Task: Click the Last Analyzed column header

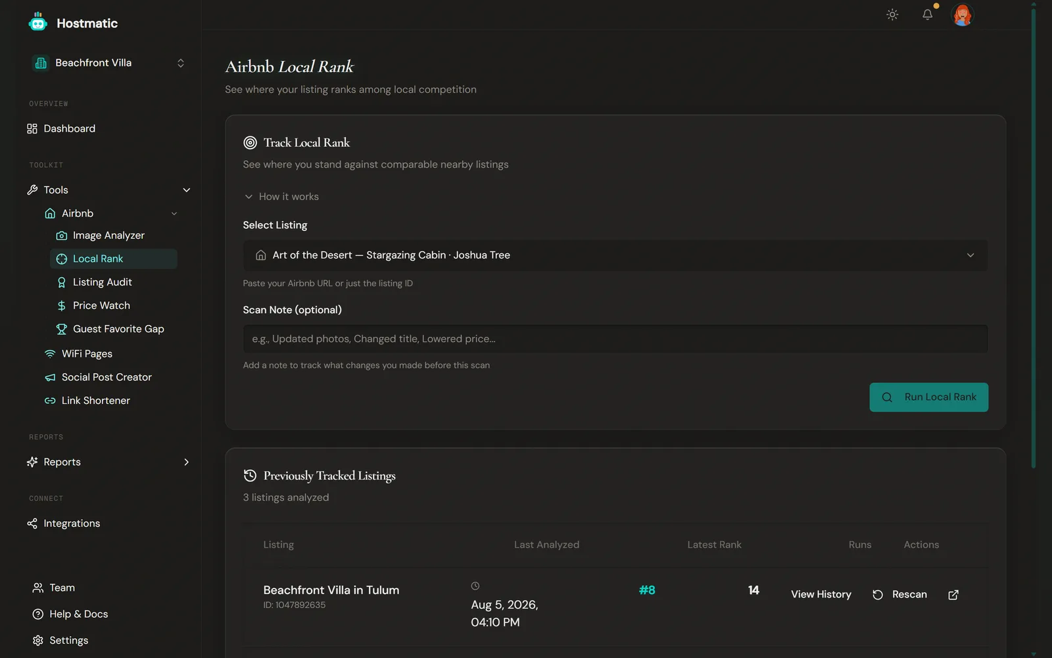Action: [546, 545]
